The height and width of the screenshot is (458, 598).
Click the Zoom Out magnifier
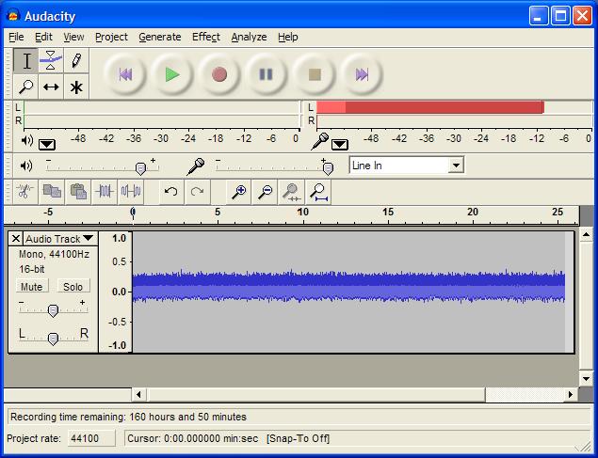265,191
